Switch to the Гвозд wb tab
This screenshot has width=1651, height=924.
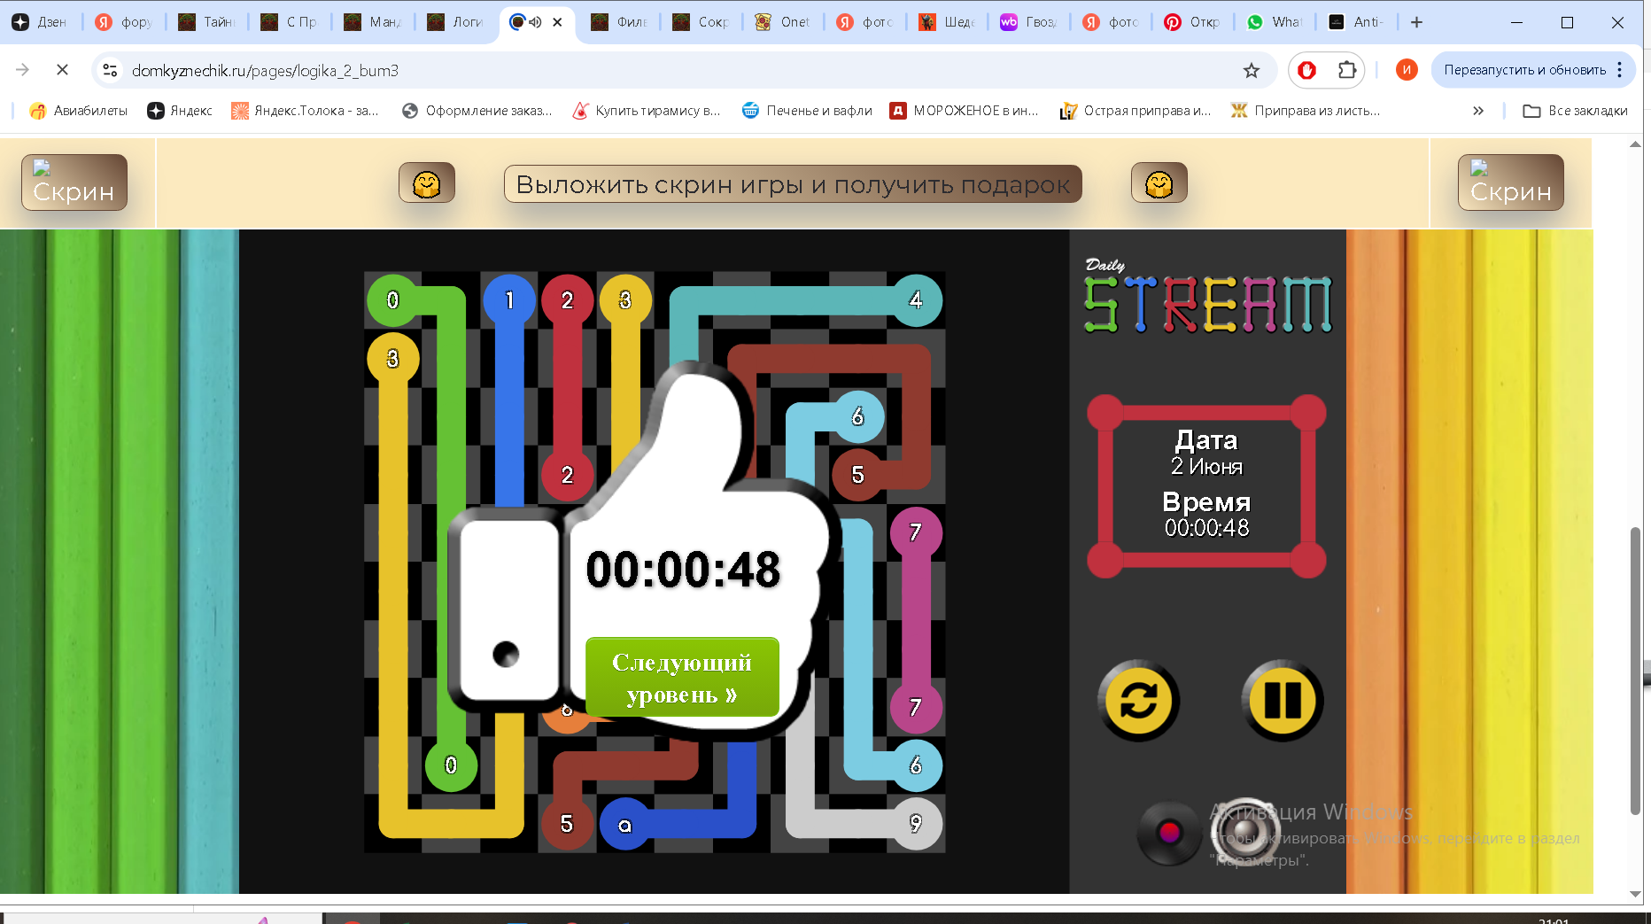pyautogui.click(x=1029, y=22)
